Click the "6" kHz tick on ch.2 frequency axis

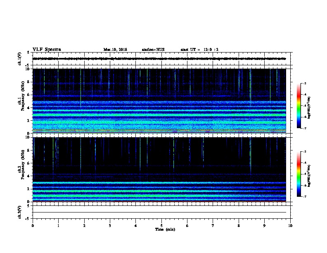28,163
